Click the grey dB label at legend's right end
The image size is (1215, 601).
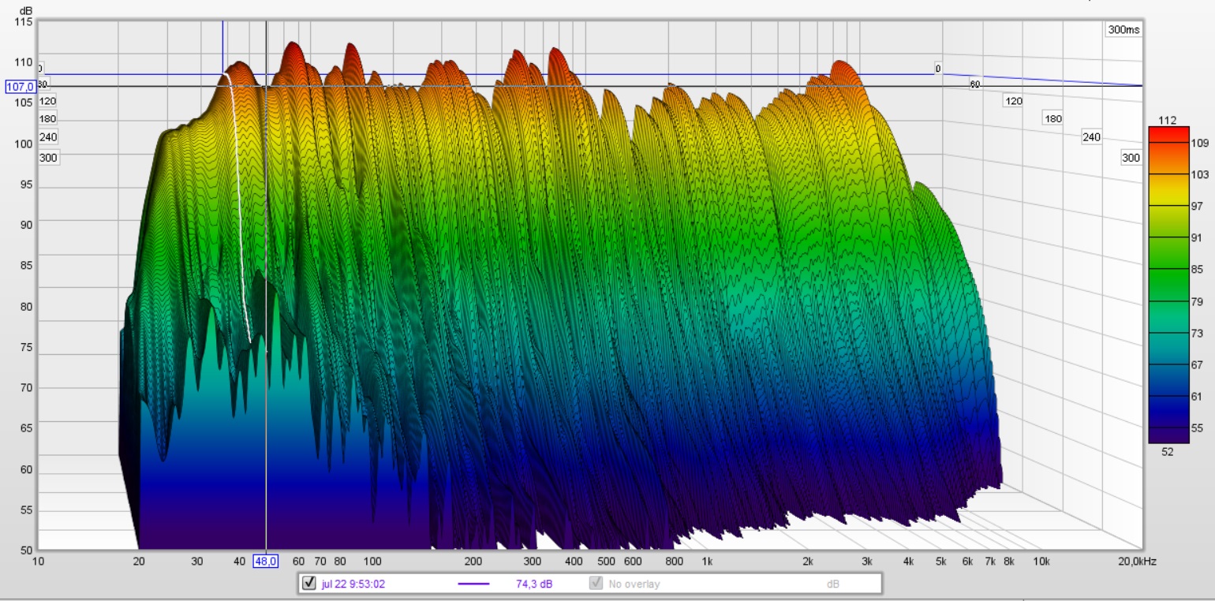pyautogui.click(x=833, y=584)
